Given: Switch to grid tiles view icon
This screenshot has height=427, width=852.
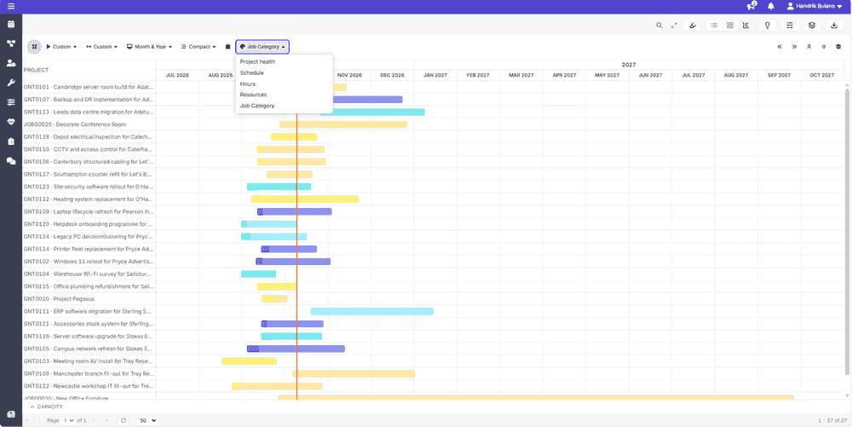Looking at the screenshot, I should coord(730,25).
